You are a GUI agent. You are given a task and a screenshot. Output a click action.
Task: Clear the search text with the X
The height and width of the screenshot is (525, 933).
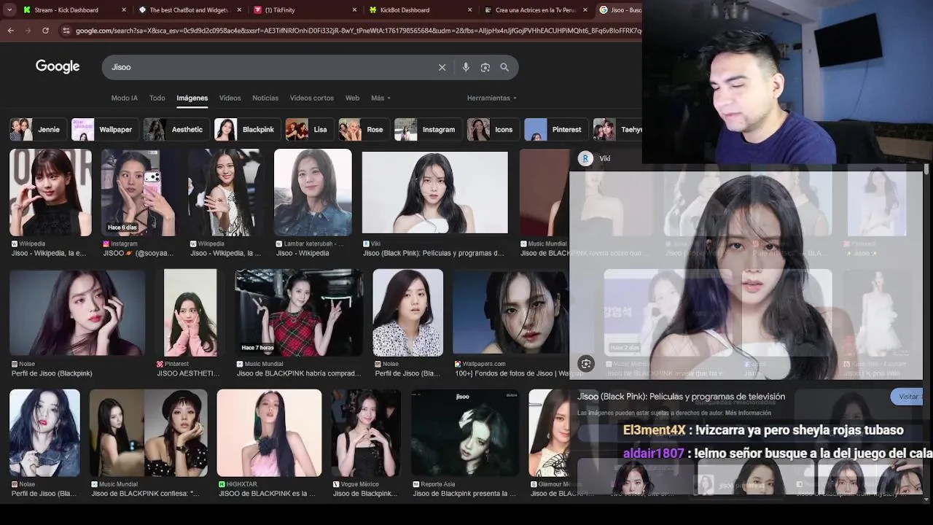[442, 67]
